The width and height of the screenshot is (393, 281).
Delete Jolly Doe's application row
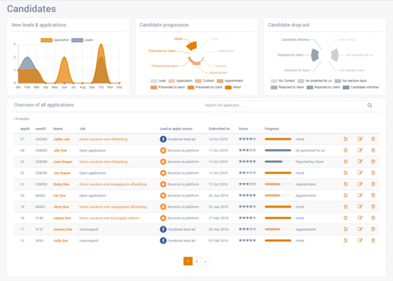pos(373,241)
